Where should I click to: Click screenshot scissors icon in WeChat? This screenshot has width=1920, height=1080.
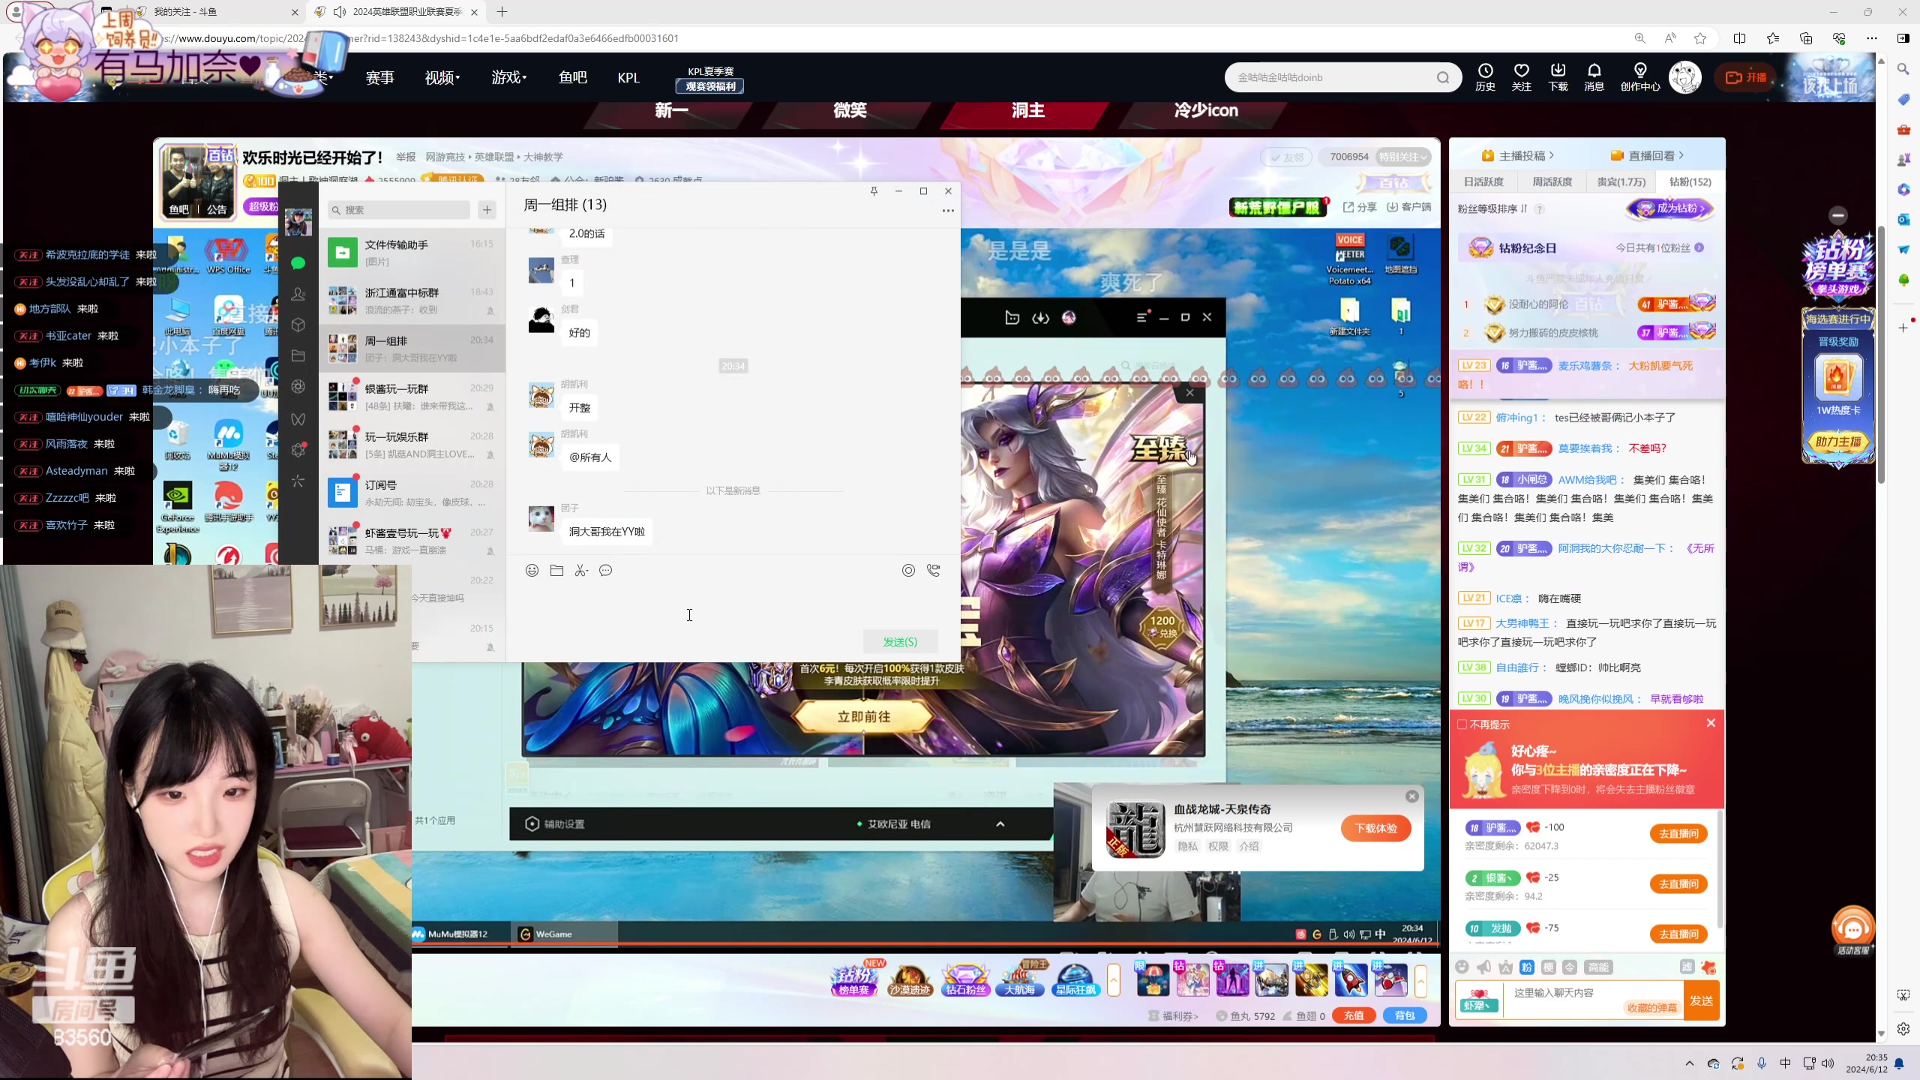coord(581,571)
